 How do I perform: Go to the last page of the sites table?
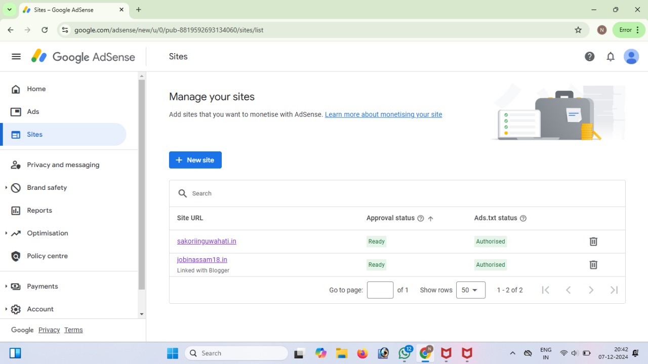[x=614, y=290]
